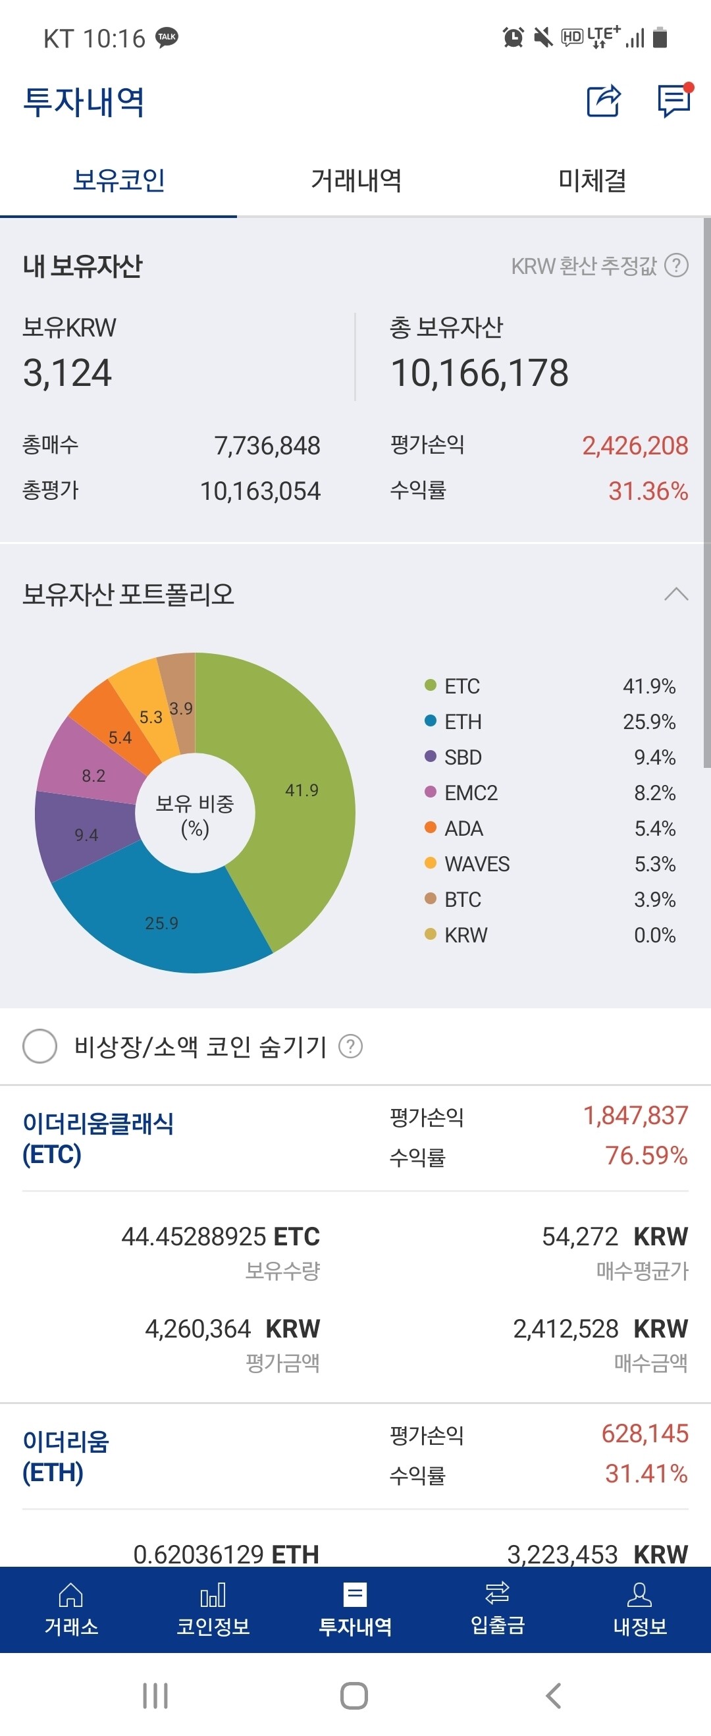
Task: Open chat notifications via speech bubble icon
Action: (x=673, y=101)
